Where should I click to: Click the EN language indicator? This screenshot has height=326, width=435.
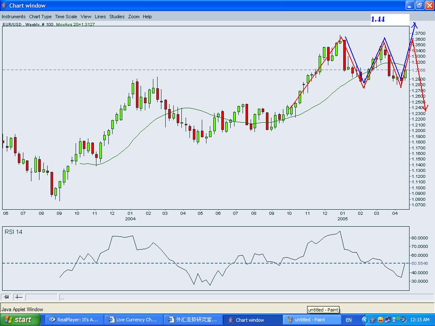click(x=349, y=320)
